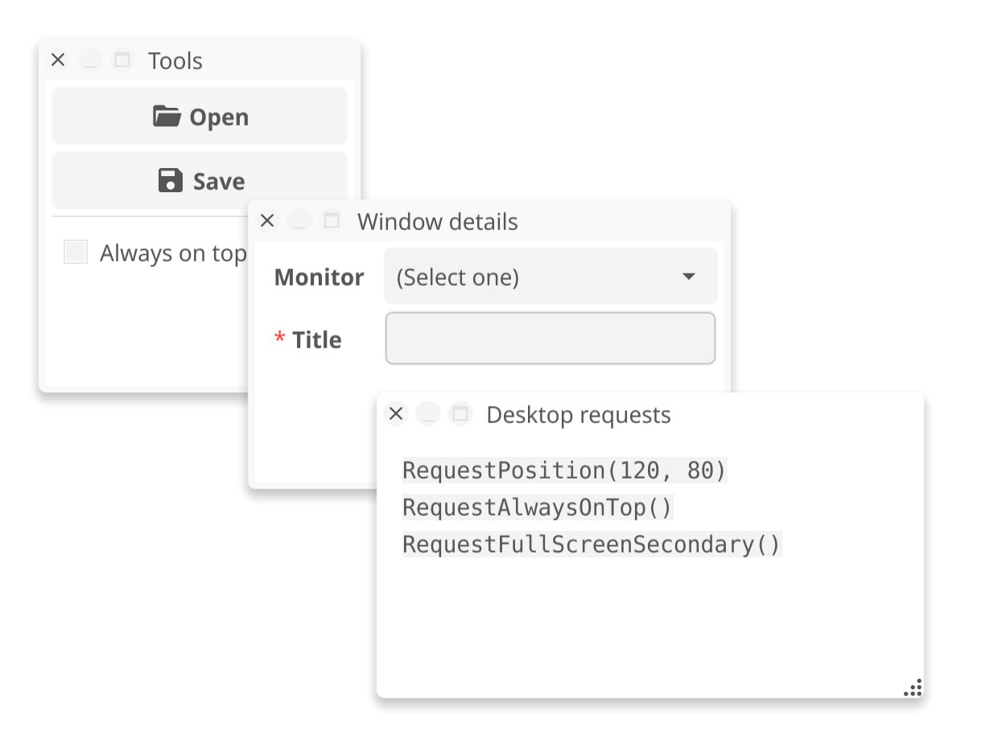Maximize the Window details window
The width and height of the screenshot is (998, 756).
tap(332, 221)
